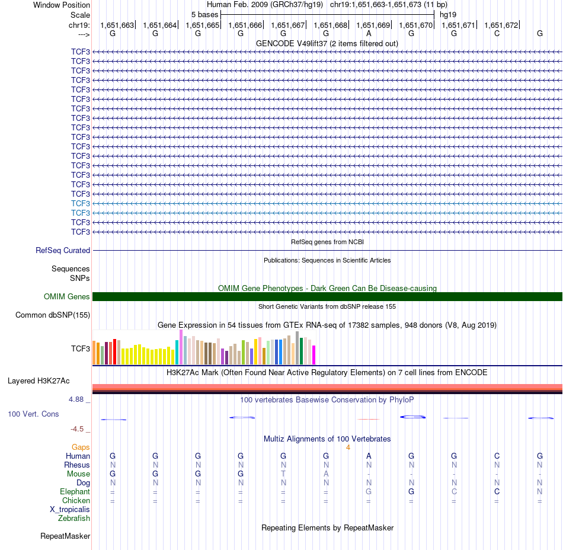563x550 pixels.
Task: Click the Elephant alignment row label
Action: click(75, 491)
